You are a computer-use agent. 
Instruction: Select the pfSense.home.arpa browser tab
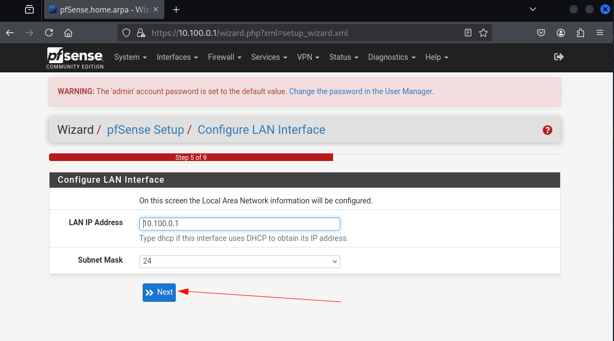[x=104, y=9]
